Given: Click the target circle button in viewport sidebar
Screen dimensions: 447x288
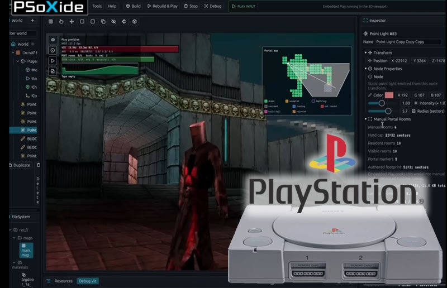Looking at the screenshot, I should [x=53, y=50].
